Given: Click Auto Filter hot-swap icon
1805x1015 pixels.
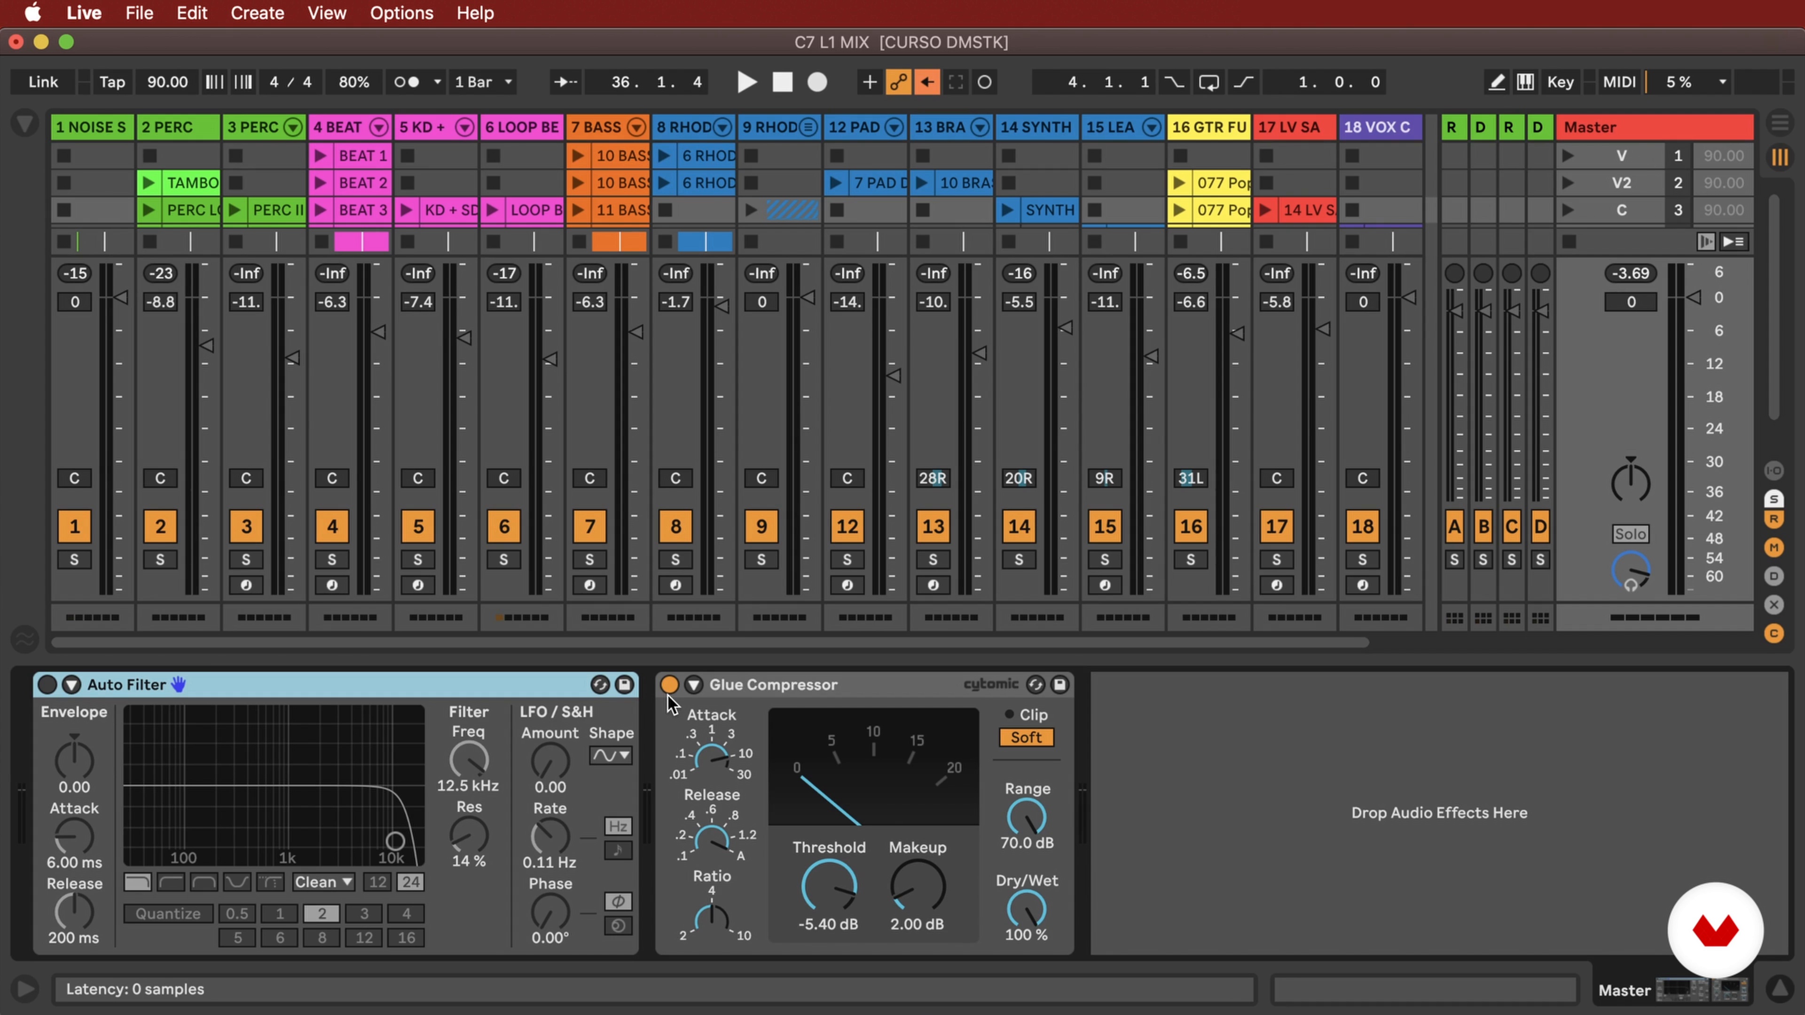Looking at the screenshot, I should pos(599,684).
